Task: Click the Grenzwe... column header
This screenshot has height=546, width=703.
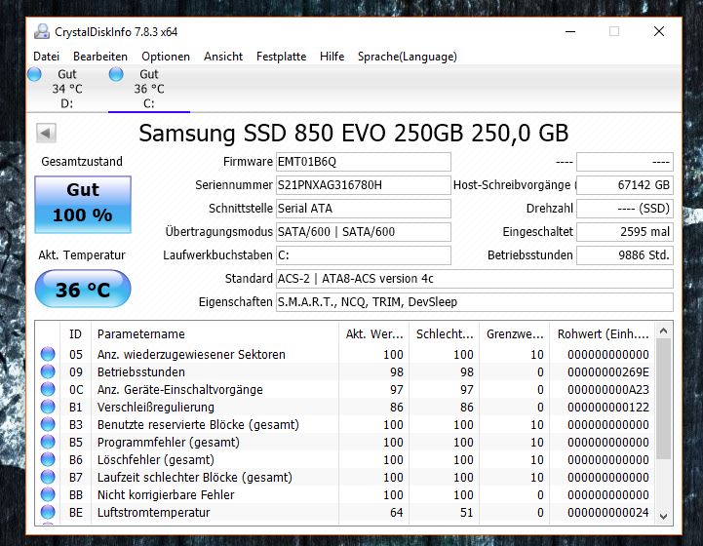Action: (x=514, y=334)
